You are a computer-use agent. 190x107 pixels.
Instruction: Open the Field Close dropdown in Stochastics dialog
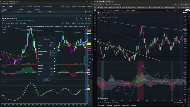(x=52, y=42)
